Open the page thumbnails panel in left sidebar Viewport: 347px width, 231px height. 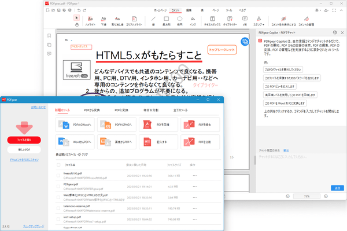click(49, 45)
